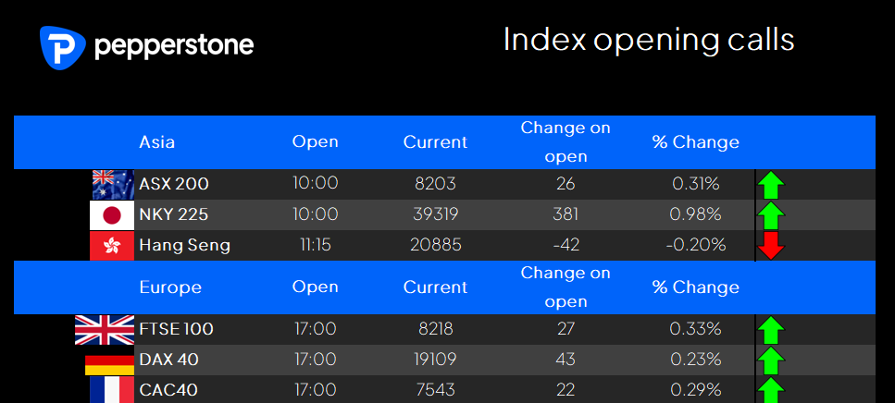Click the Index opening calls title
This screenshot has width=895, height=403.
coord(649,41)
